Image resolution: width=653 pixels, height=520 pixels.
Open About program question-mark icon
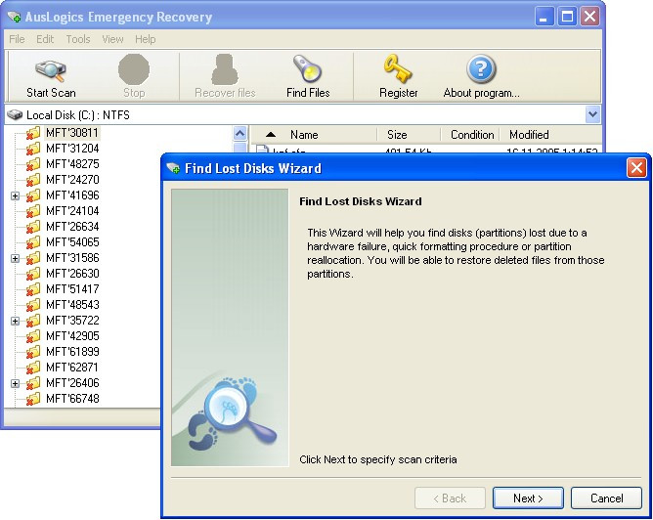point(481,68)
